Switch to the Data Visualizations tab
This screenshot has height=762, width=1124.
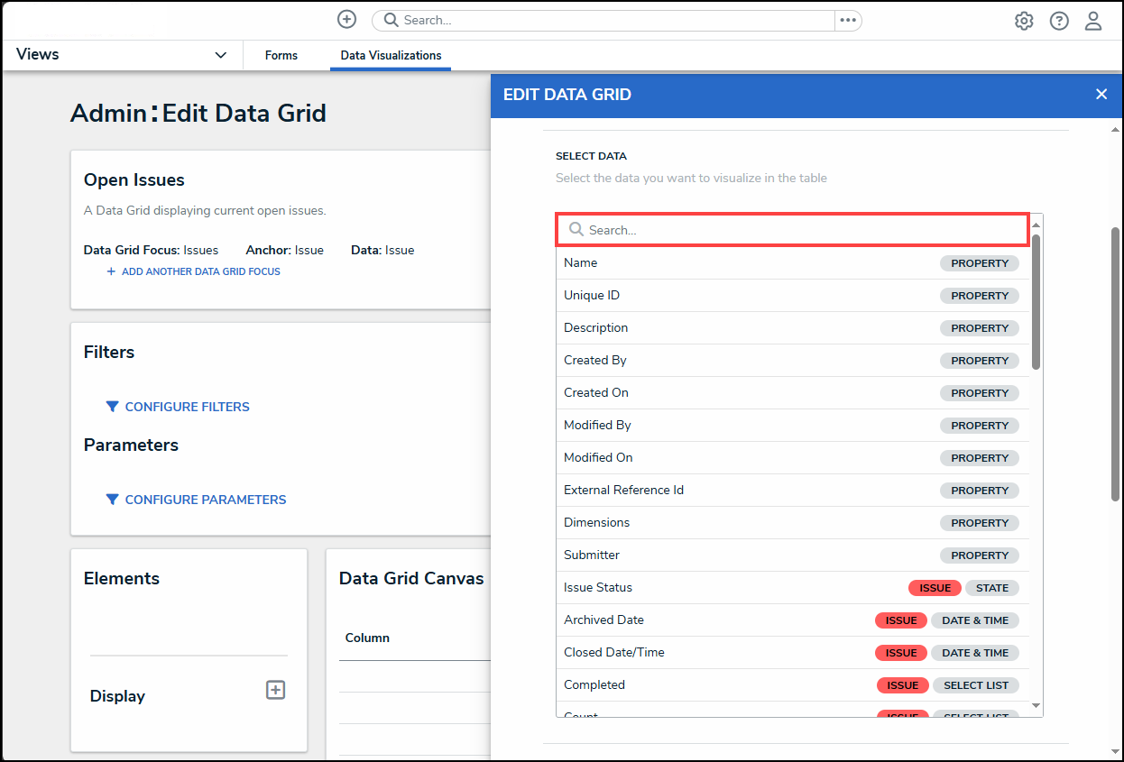coord(391,55)
